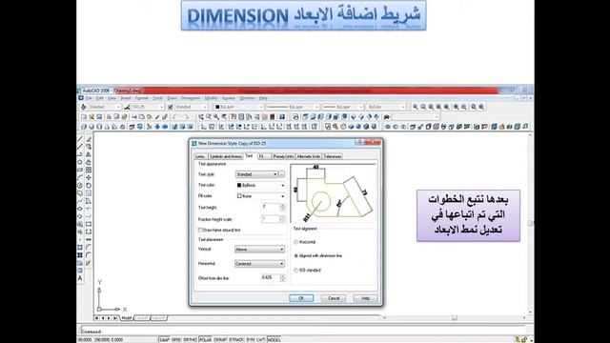Click the Command line input area
The width and height of the screenshot is (610, 343).
[303, 332]
